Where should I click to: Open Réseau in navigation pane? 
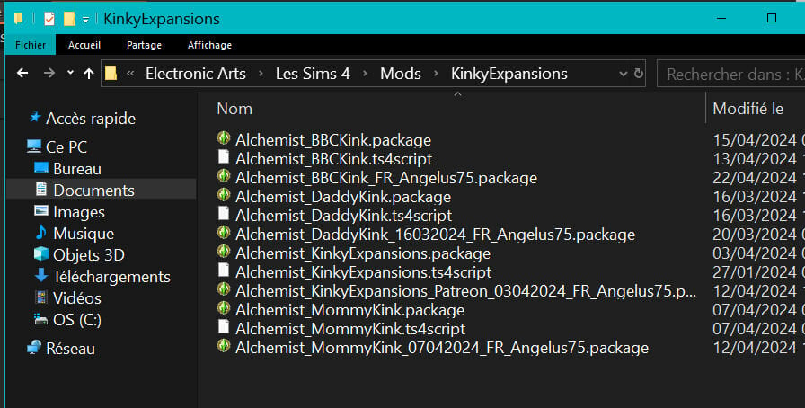pos(70,349)
